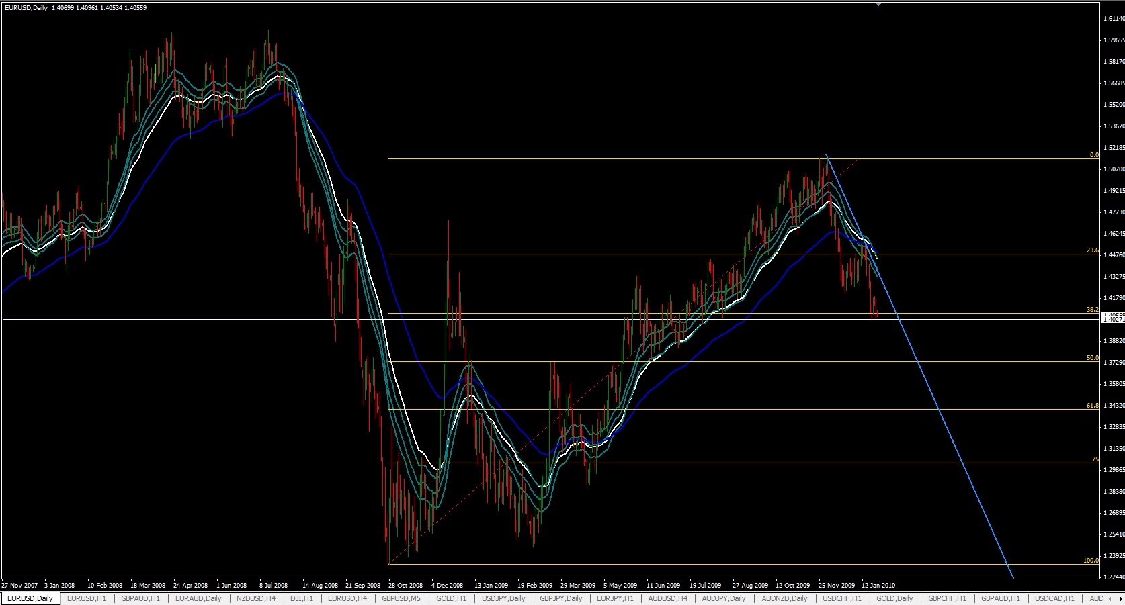Screen dimensions: 1125x605
Task: Switch to the GBPJPY,Daily tab
Action: point(560,598)
